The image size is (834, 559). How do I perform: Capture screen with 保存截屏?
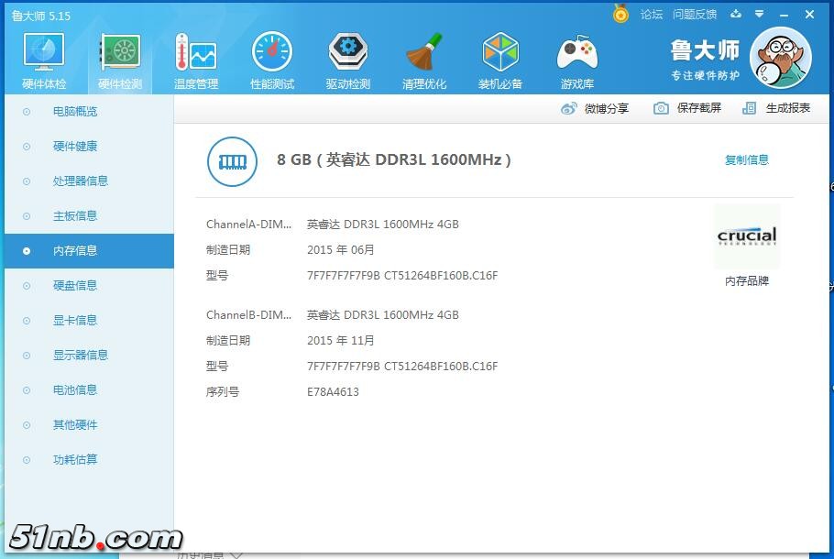688,108
